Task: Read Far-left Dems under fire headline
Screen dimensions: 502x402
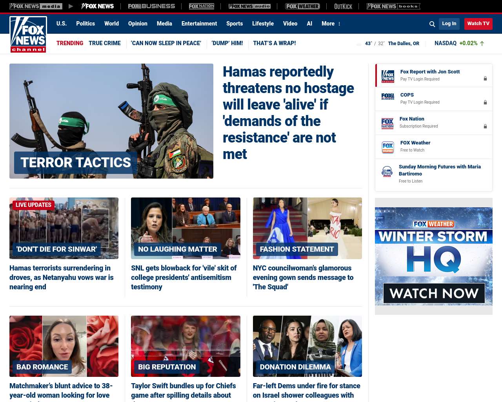Action: coord(307,391)
